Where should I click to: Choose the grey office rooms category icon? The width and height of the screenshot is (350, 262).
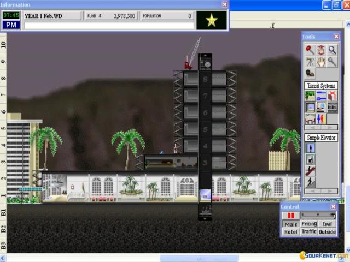pos(332,108)
